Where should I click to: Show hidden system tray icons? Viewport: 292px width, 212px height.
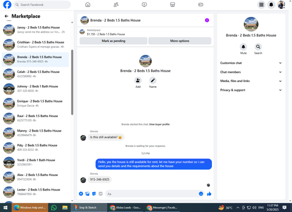pos(238,208)
